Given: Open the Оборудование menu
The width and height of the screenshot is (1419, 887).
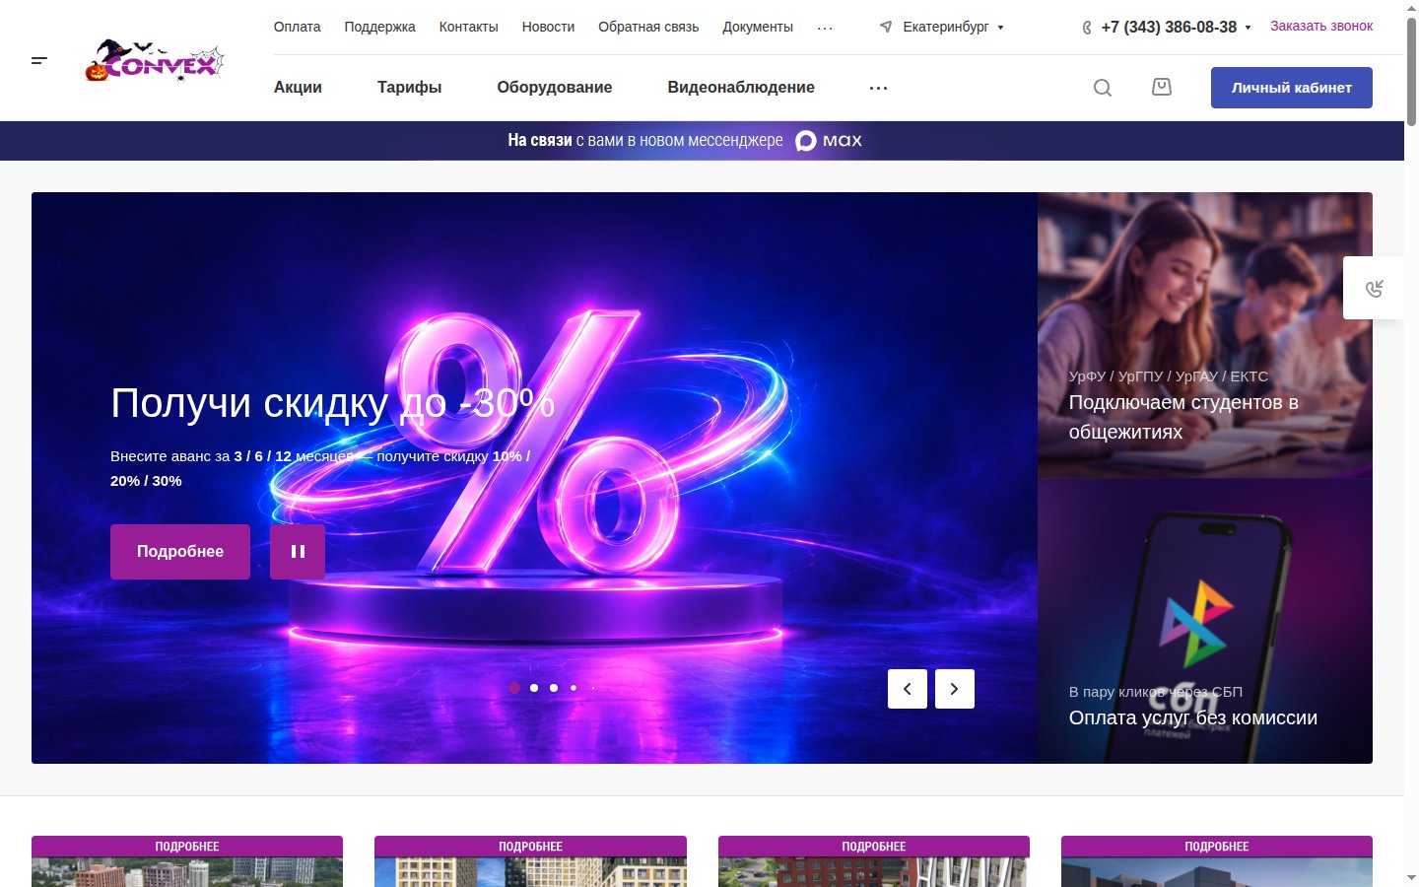Looking at the screenshot, I should pos(555,87).
